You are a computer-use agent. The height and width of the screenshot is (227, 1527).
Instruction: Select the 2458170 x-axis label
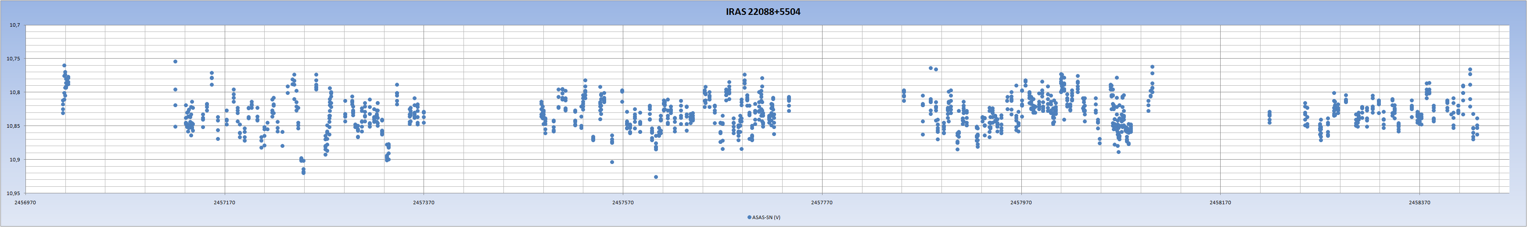pyautogui.click(x=1220, y=202)
